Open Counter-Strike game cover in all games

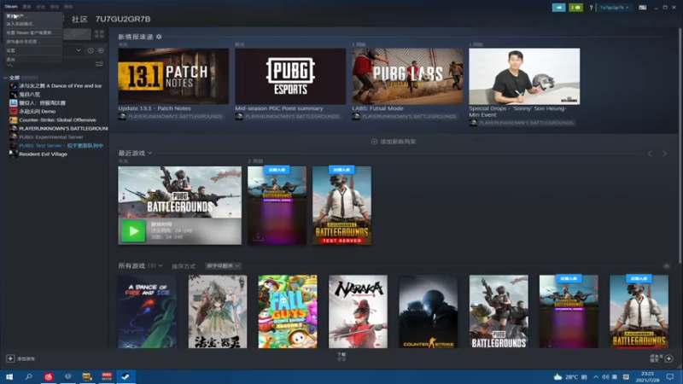click(429, 311)
